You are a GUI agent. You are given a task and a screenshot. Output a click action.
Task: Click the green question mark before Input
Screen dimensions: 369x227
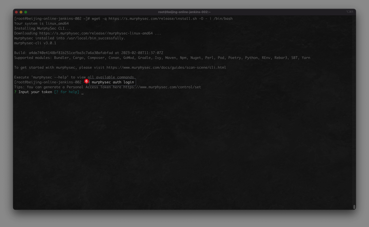15,92
